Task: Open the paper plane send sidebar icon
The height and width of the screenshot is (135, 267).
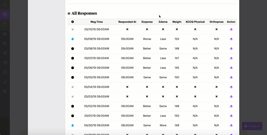Action: coord(5,53)
